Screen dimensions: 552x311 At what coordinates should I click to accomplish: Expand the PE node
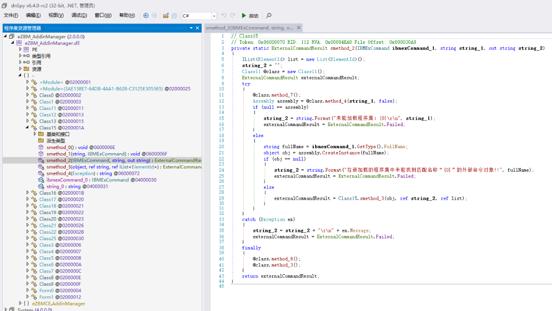click(x=20, y=49)
